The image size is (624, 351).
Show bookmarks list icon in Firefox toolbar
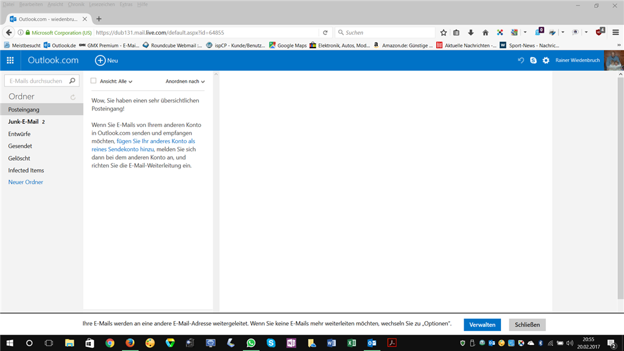(456, 33)
